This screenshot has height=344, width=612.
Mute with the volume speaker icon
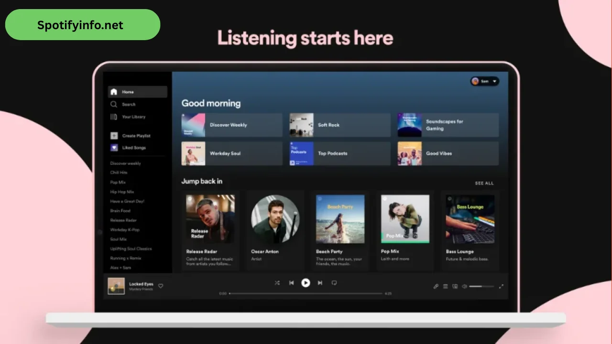point(464,286)
